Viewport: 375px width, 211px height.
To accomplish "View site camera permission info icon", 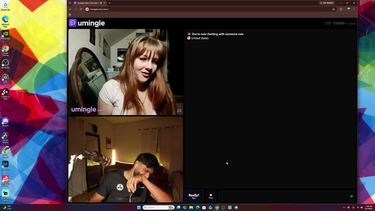I will (87, 9).
